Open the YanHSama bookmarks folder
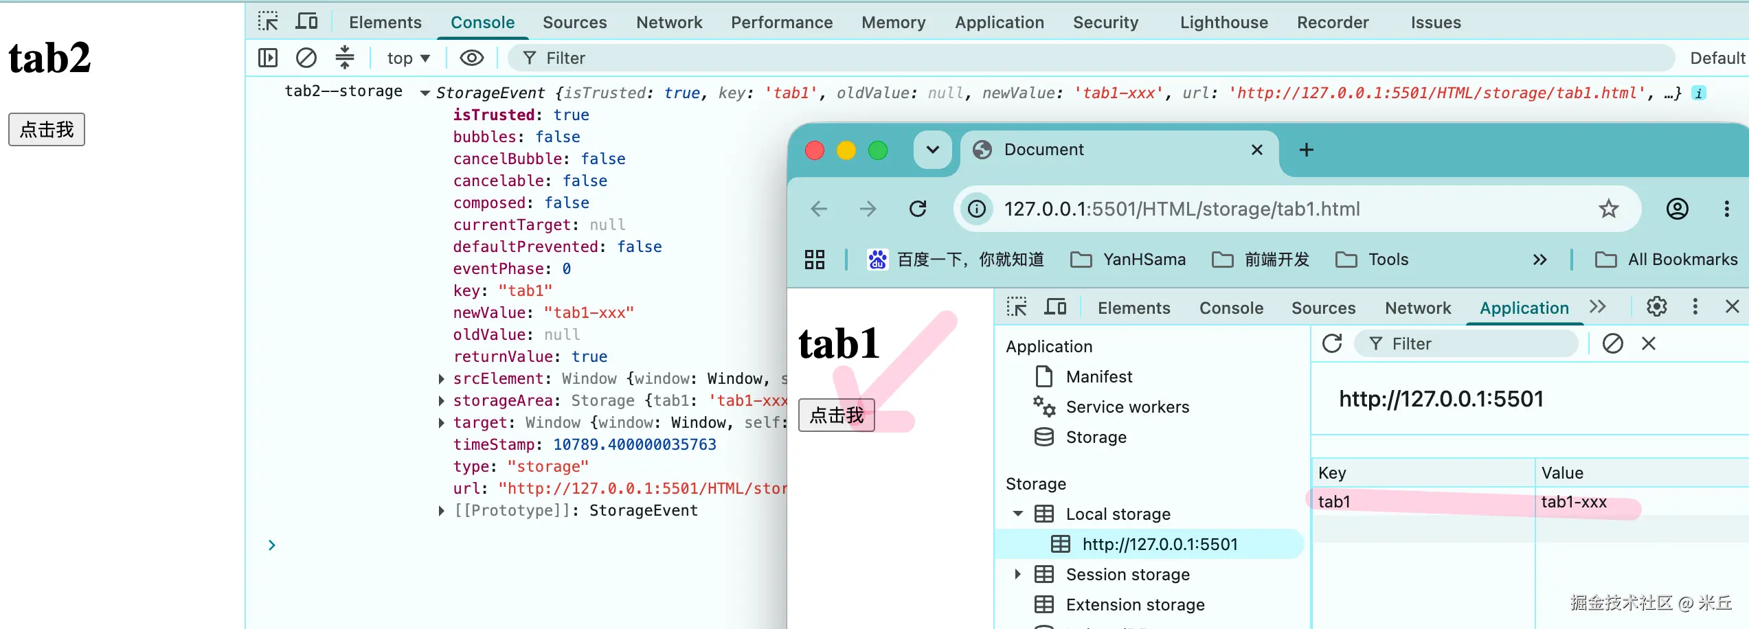1749x629 pixels. click(1128, 260)
